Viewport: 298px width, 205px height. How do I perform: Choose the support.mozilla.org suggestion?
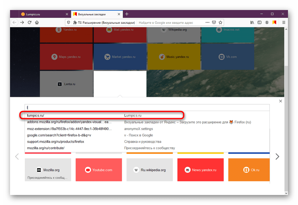pyautogui.click(x=147, y=142)
